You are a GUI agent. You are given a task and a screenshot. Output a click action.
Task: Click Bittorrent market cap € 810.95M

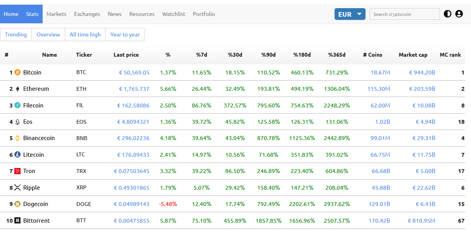(x=422, y=220)
